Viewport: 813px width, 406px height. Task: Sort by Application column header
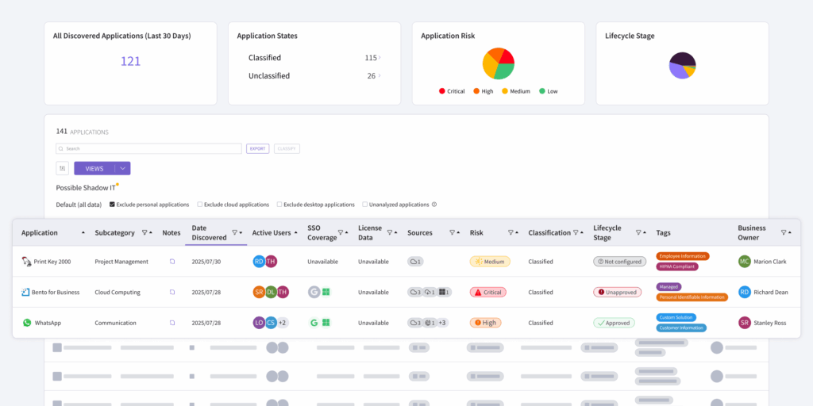click(x=40, y=233)
